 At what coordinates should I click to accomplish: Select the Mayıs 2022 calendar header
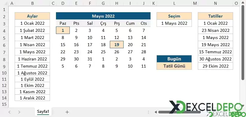tap(103, 16)
